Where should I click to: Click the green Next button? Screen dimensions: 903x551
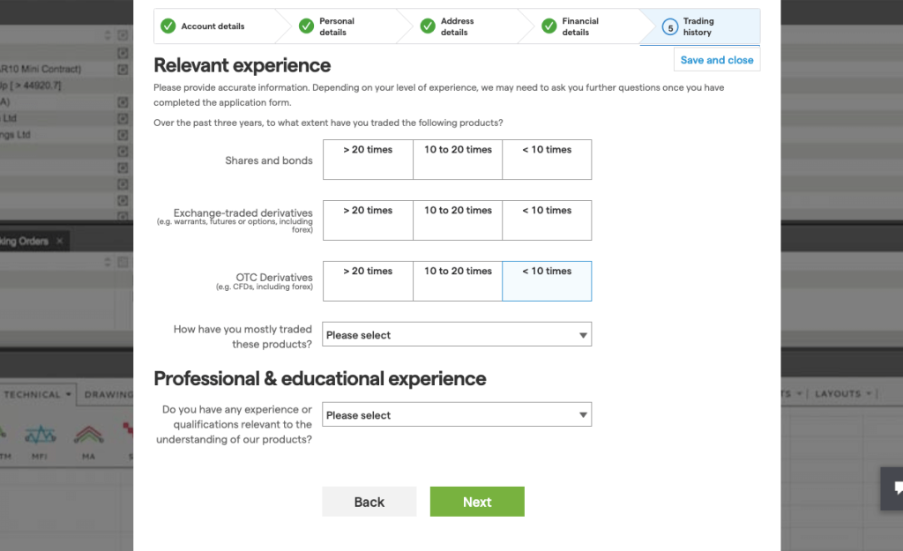pos(477,502)
